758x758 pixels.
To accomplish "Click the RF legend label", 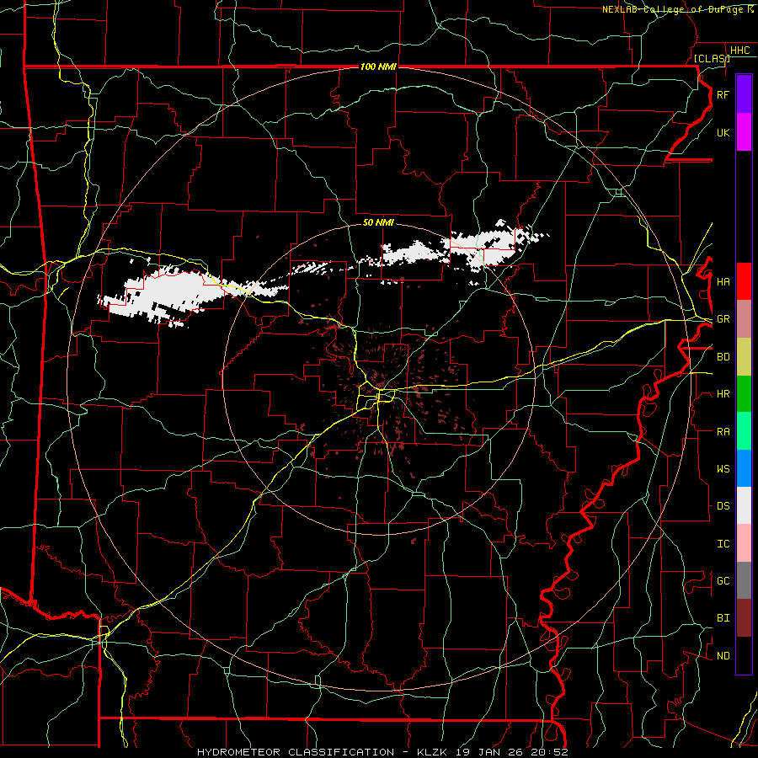I will click(723, 94).
